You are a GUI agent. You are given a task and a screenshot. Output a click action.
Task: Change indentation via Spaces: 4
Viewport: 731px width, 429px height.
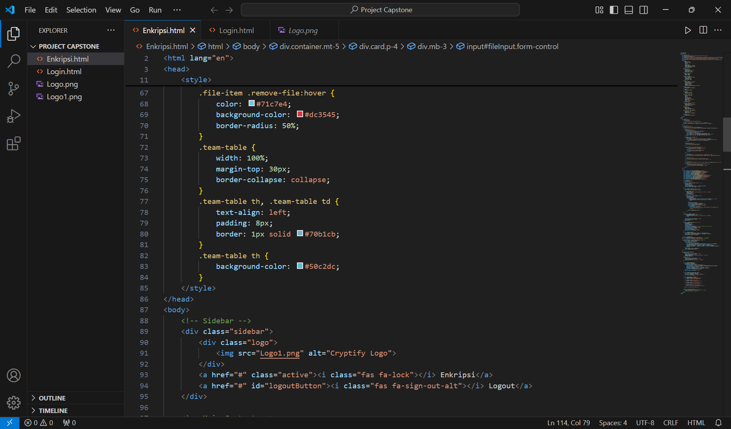613,423
